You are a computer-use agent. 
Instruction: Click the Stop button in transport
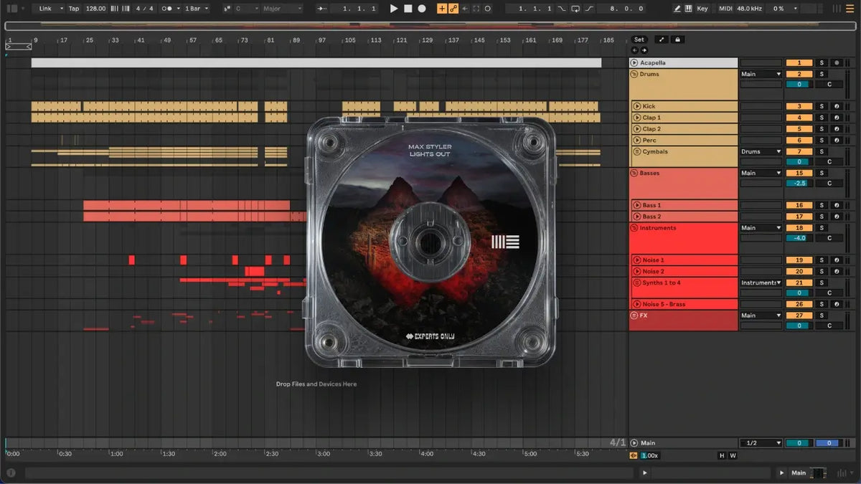tap(408, 9)
